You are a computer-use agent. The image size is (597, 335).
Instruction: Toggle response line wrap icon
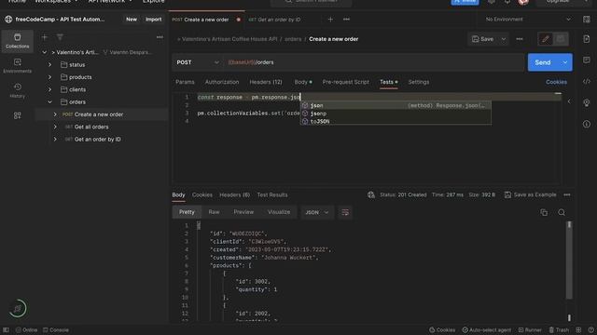(x=345, y=212)
